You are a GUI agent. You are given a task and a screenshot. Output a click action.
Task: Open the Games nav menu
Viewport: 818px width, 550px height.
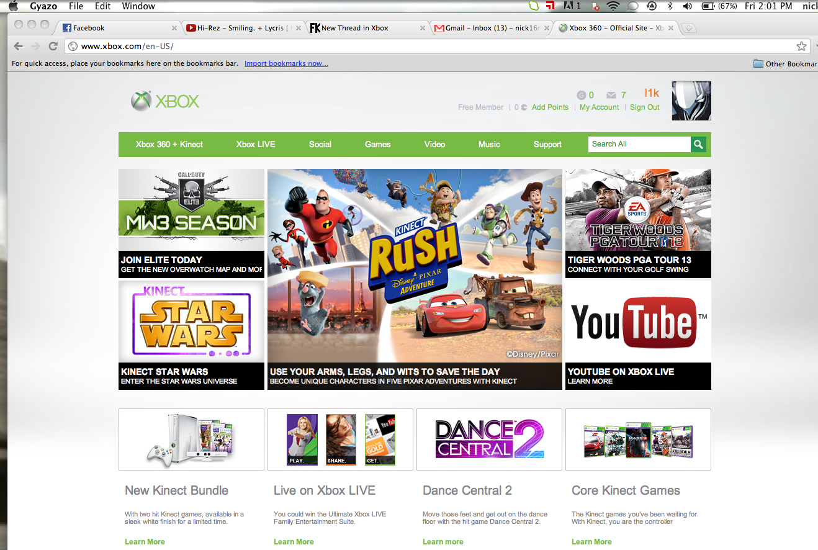pyautogui.click(x=378, y=145)
